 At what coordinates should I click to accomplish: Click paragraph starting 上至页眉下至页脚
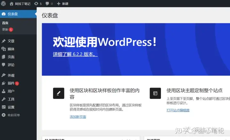tap(198, 101)
